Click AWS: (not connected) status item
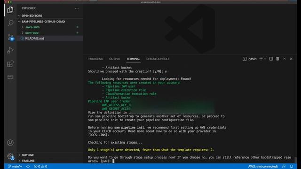Screen dimensions: 301x169 (x=263, y=166)
